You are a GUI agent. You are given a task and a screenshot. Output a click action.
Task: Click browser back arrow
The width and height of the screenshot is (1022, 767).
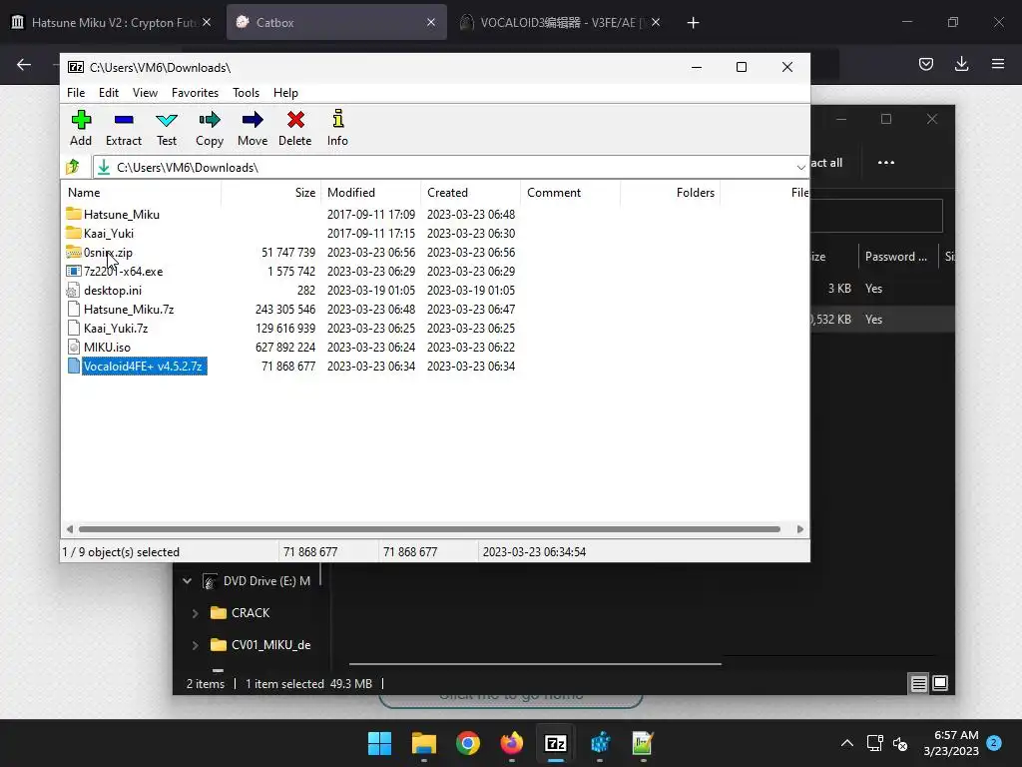pos(24,64)
